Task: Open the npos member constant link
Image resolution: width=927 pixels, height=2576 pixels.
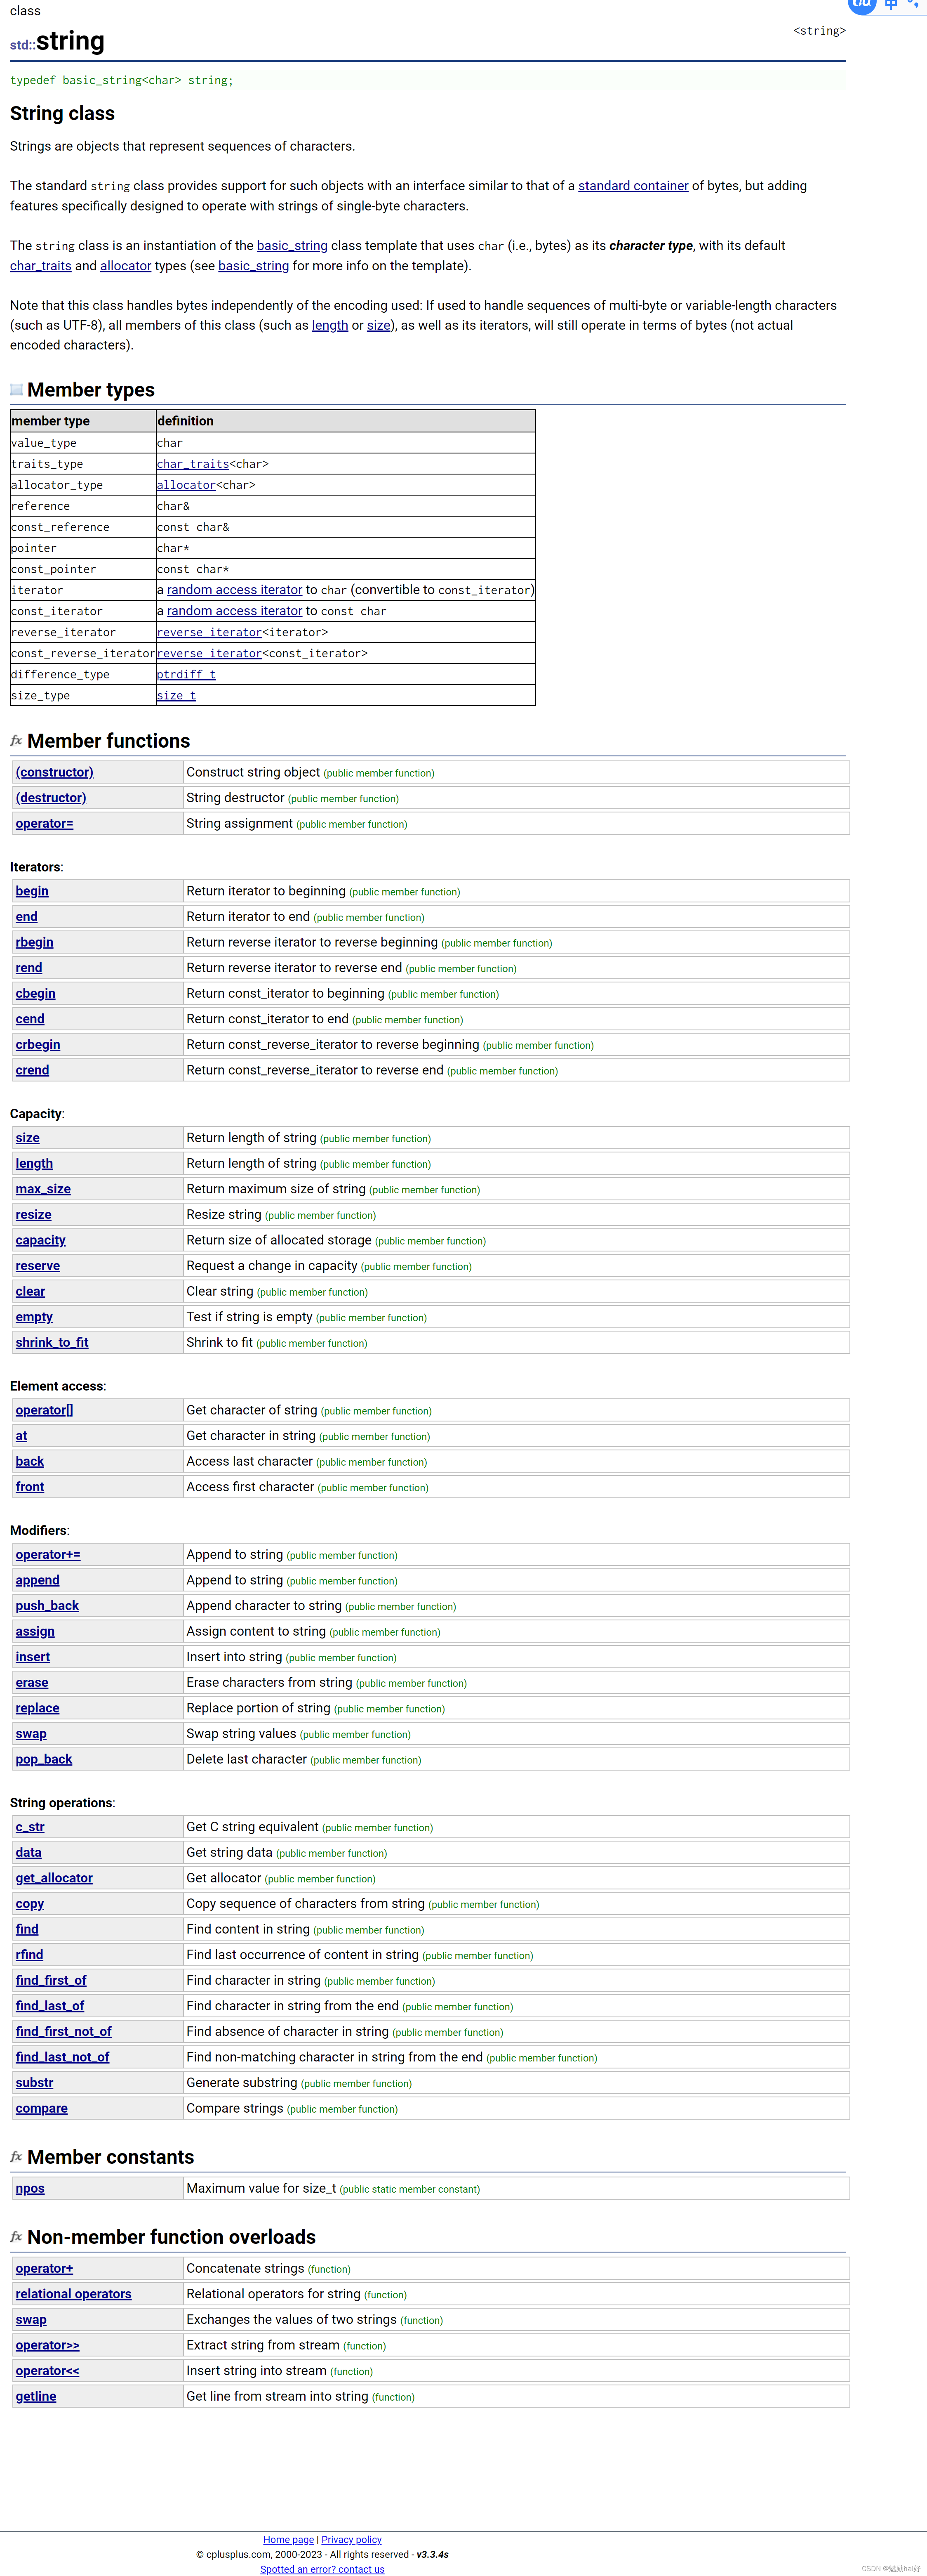Action: coord(30,2188)
